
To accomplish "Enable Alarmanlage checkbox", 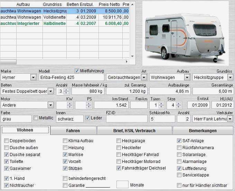I will [x=179, y=162].
